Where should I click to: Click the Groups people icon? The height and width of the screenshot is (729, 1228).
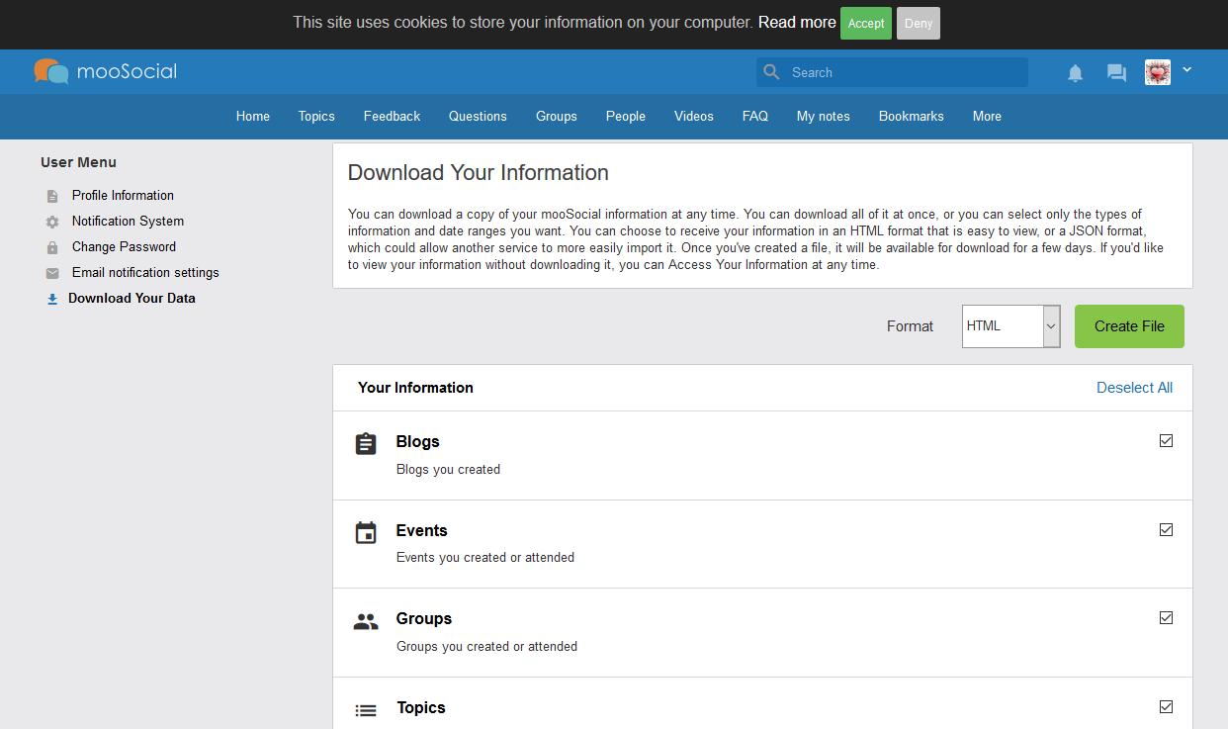pos(366,622)
